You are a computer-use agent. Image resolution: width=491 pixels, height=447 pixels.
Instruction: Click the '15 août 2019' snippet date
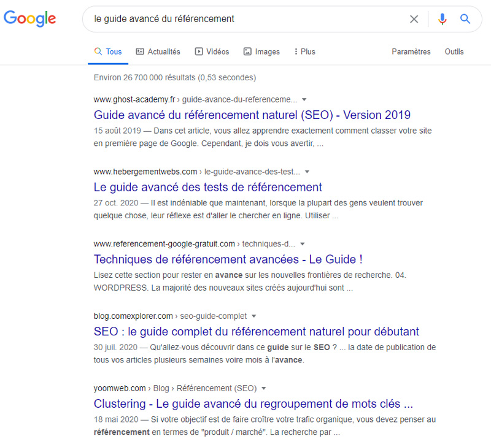click(x=117, y=131)
